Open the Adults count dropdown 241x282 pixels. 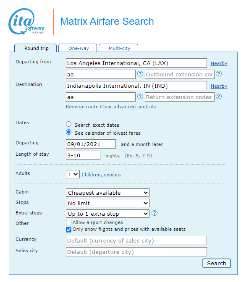[73, 174]
